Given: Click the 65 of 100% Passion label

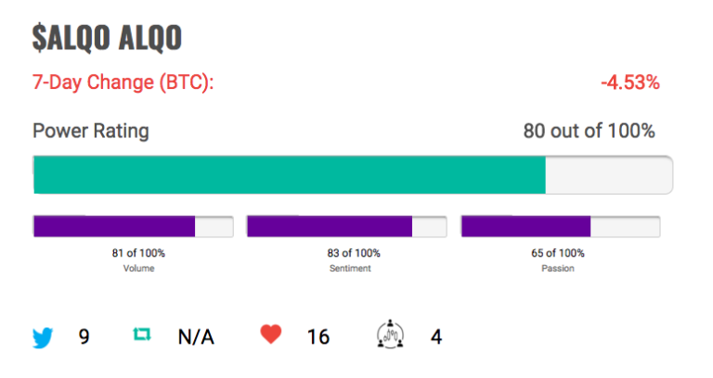Looking at the screenshot, I should tap(558, 253).
